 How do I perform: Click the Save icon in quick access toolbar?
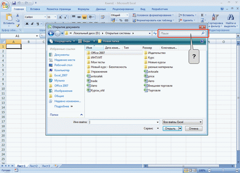(x=14, y=3)
